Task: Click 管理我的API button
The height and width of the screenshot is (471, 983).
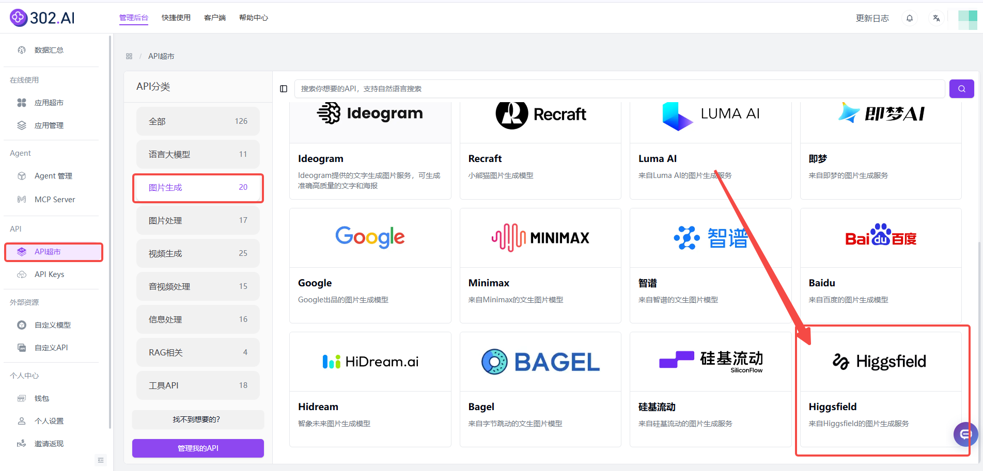Action: click(198, 448)
